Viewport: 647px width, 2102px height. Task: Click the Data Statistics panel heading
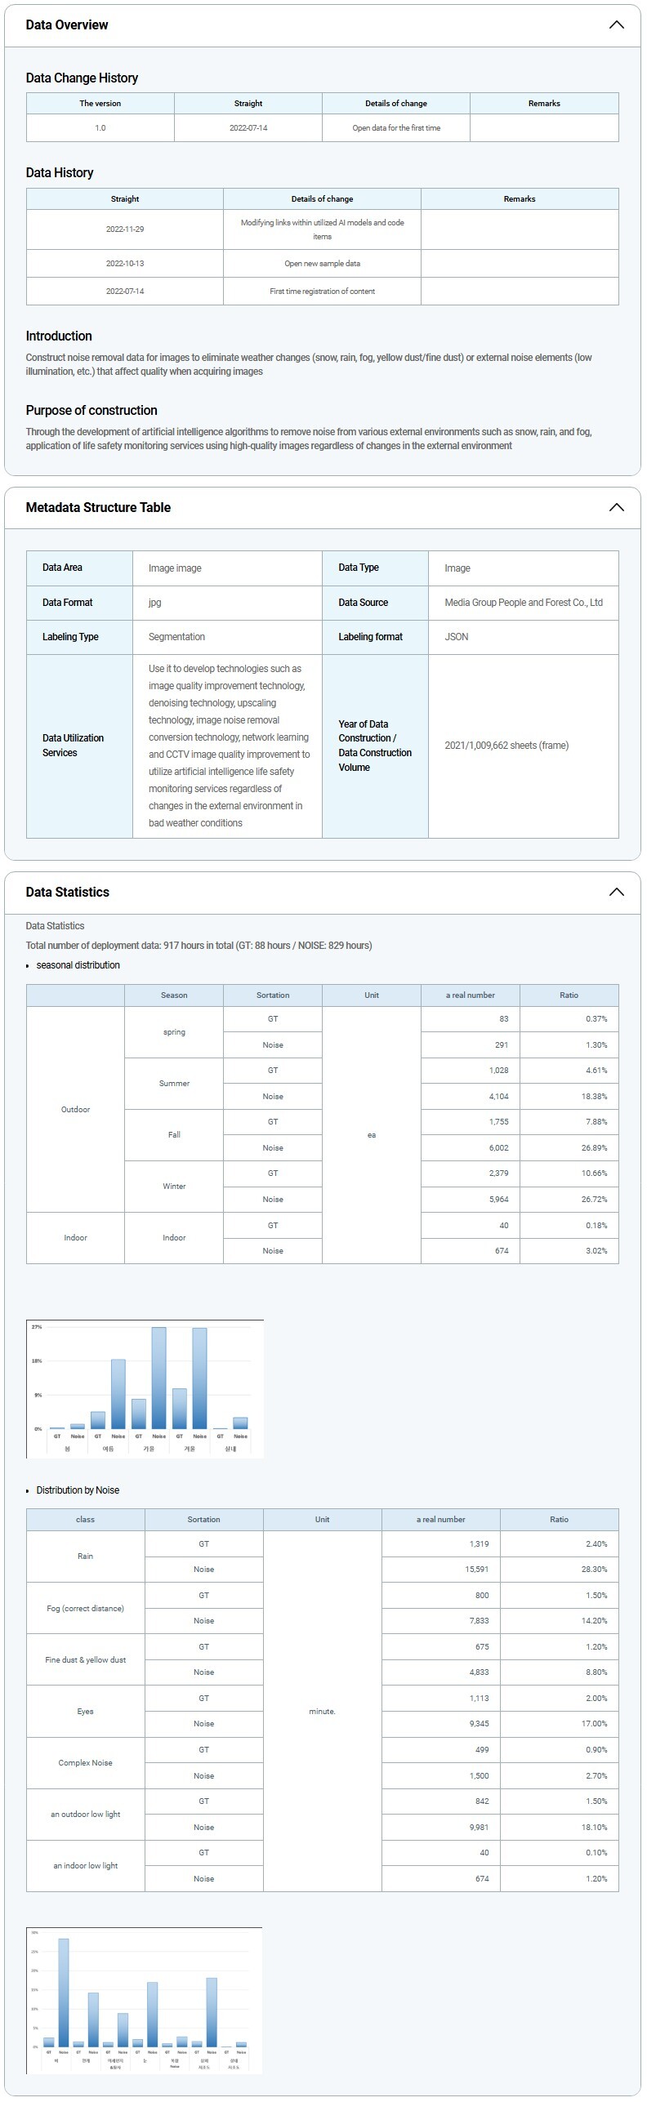[68, 892]
